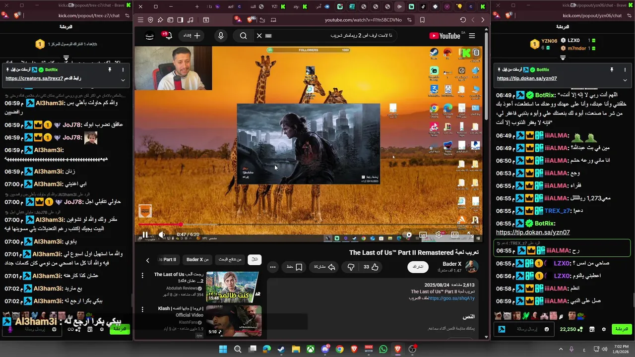Select "من Bader X" filter chip
The height and width of the screenshot is (357, 635).
(197, 259)
